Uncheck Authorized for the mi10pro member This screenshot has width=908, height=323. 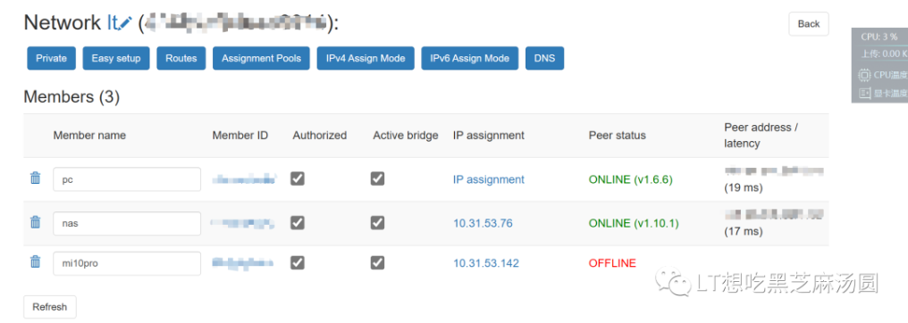pyautogui.click(x=297, y=263)
